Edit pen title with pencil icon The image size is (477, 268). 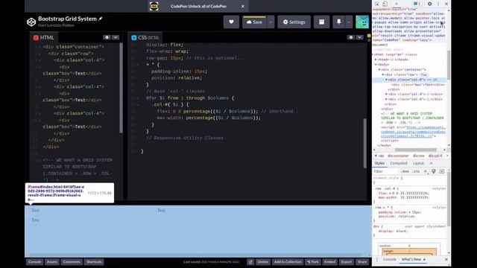(101, 19)
